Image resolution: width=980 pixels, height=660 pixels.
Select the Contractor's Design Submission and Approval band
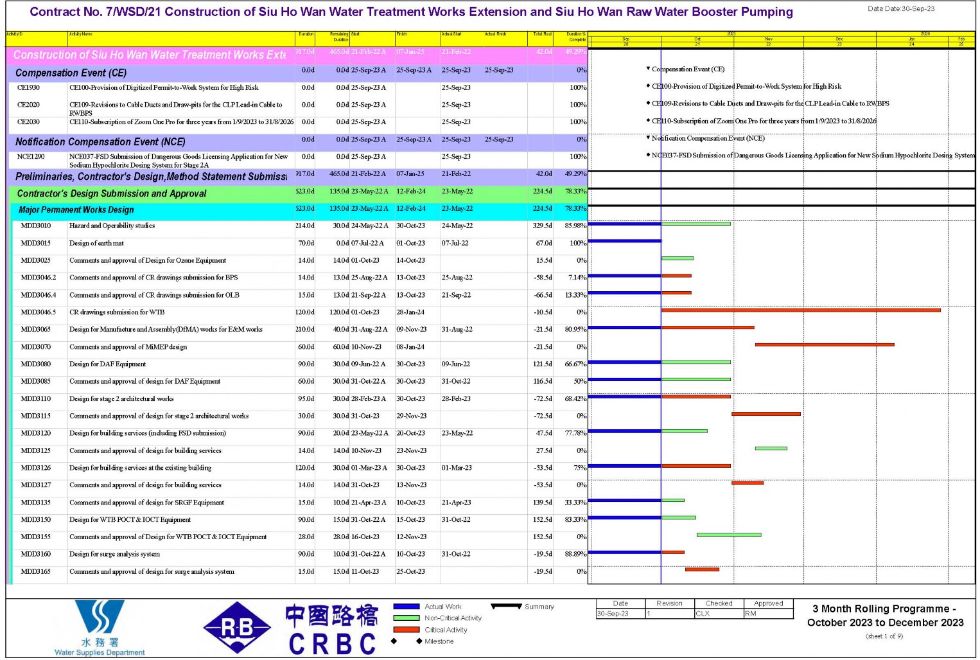pos(298,194)
